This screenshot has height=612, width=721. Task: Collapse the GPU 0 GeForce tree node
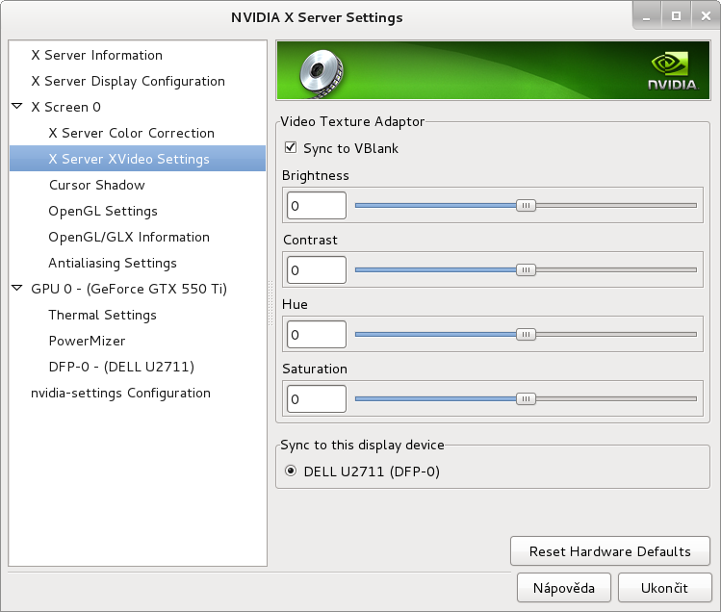pos(17,289)
